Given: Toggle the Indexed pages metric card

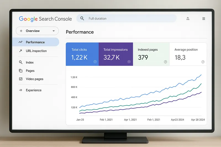Looking at the screenshot, I should pyautogui.click(x=151, y=54).
